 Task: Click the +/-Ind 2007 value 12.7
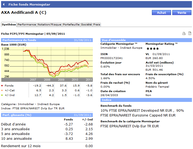point(38,95)
